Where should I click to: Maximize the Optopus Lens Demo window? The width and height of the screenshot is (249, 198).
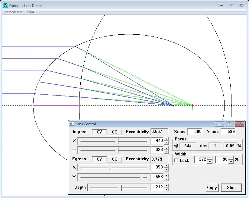231,6
